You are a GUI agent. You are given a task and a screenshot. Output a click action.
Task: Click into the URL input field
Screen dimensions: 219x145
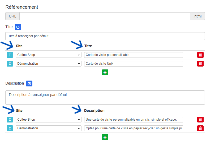[105, 16]
